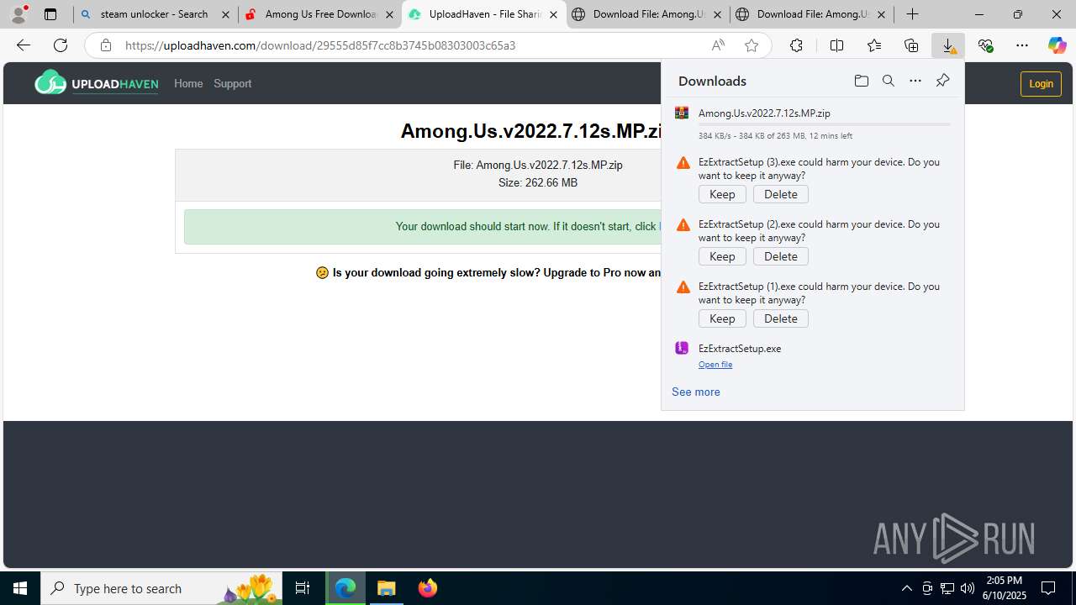Click Among.Us zip download progress bar
The image size is (1076, 605).
(x=824, y=124)
